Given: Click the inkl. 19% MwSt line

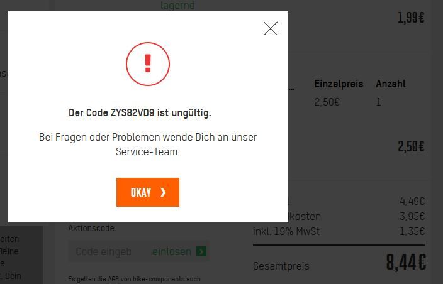Looking at the screenshot, I should 286,232.
